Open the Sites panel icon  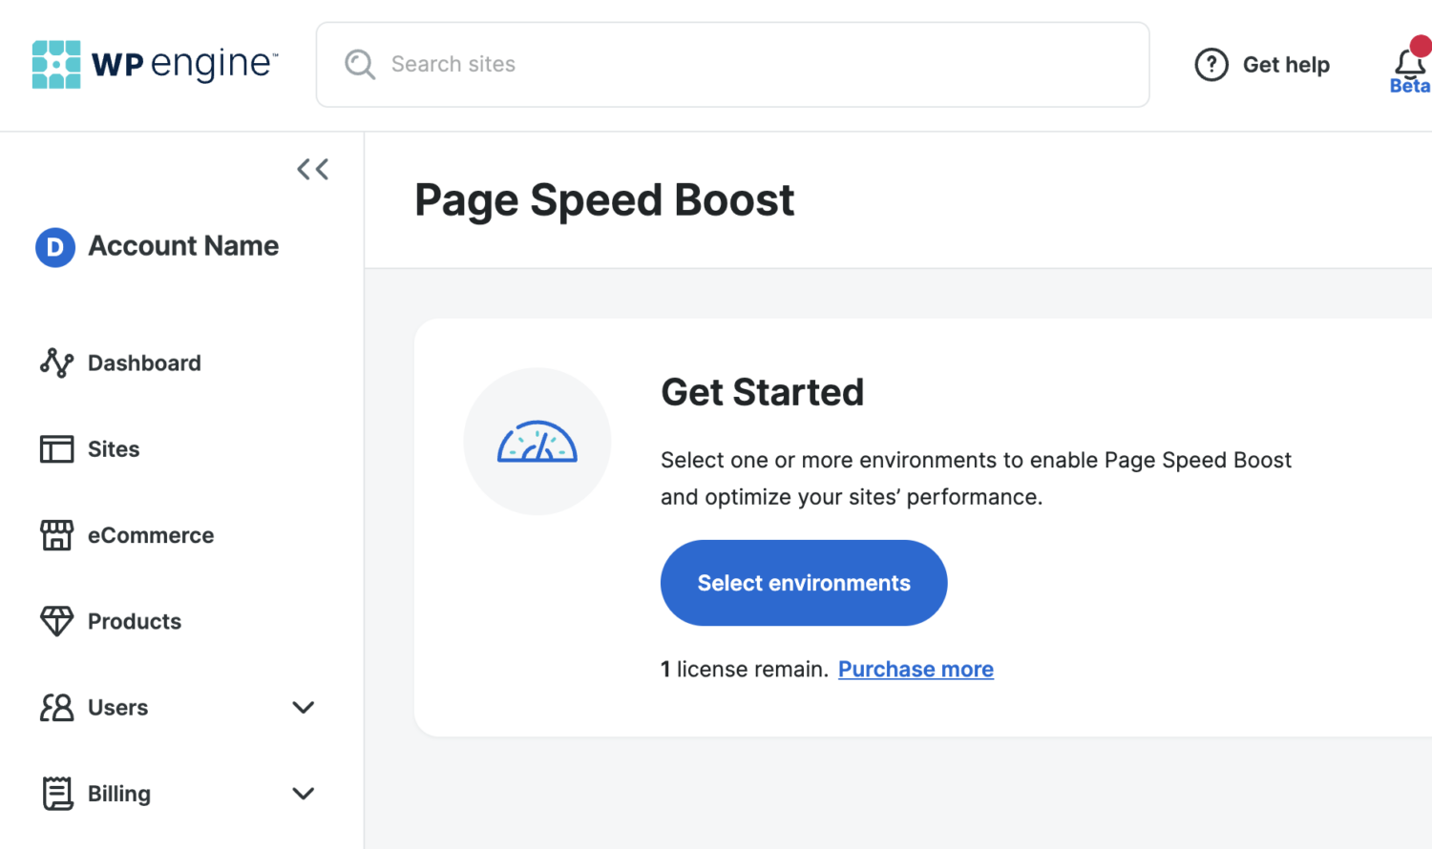click(56, 448)
